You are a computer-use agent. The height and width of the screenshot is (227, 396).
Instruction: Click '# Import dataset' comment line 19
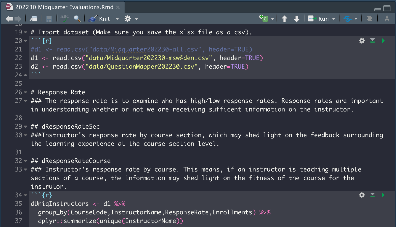pyautogui.click(x=141, y=32)
